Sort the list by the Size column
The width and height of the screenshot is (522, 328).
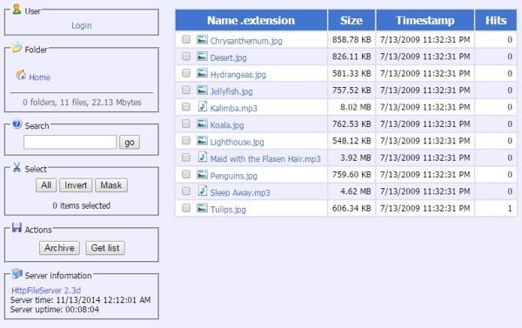coord(351,20)
